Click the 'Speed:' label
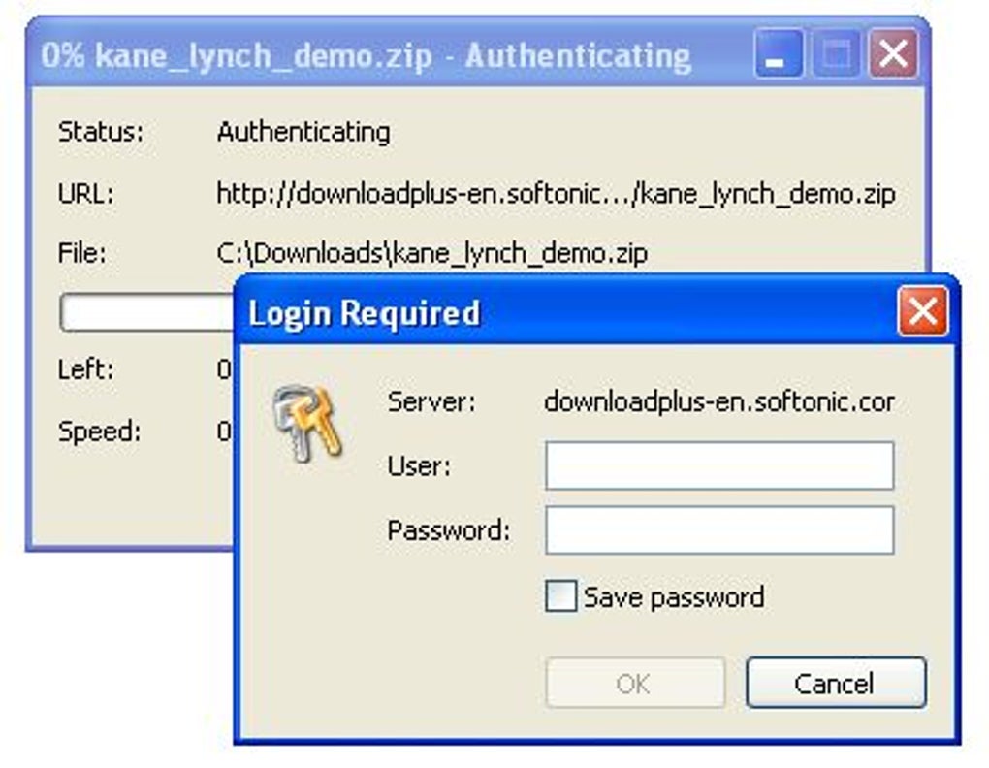The image size is (989, 768). point(99,432)
